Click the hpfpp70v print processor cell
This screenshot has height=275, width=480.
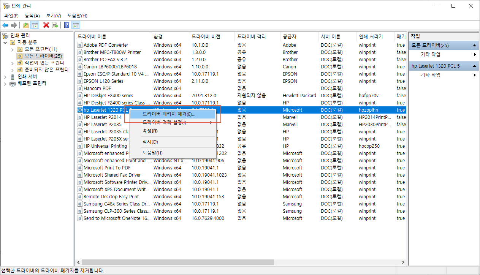tap(369, 95)
